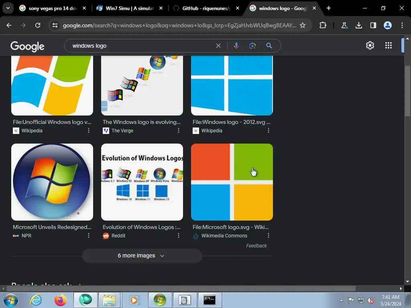
Task: Open Evolution of Windows Logos link
Action: click(142, 227)
